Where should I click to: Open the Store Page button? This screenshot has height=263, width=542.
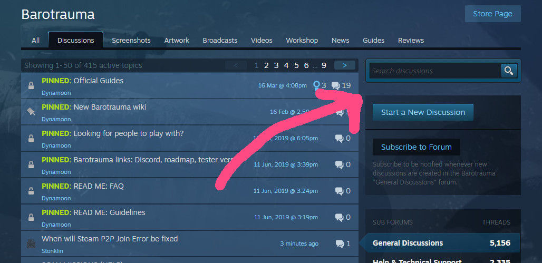492,14
